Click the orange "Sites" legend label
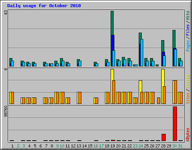Viewport: 192px width, 150px height. (x=188, y=98)
